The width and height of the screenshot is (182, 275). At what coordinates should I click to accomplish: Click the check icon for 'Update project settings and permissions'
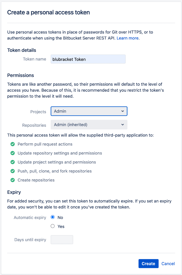click(12, 162)
